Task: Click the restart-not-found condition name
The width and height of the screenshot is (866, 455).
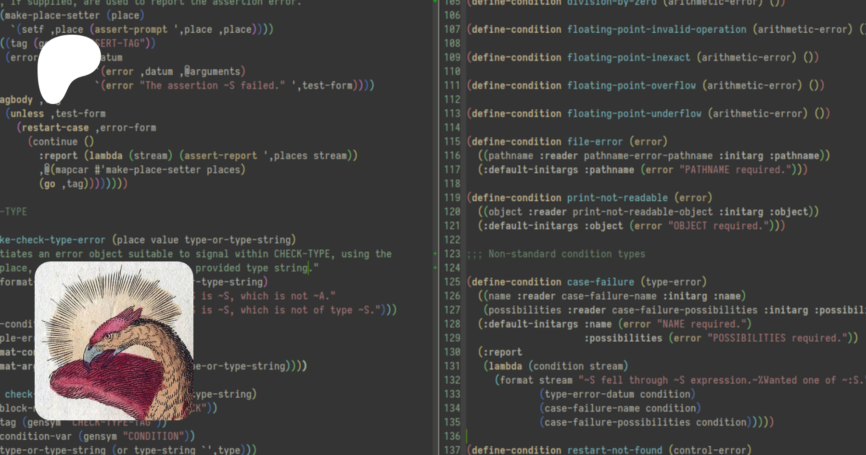Action: (614, 450)
